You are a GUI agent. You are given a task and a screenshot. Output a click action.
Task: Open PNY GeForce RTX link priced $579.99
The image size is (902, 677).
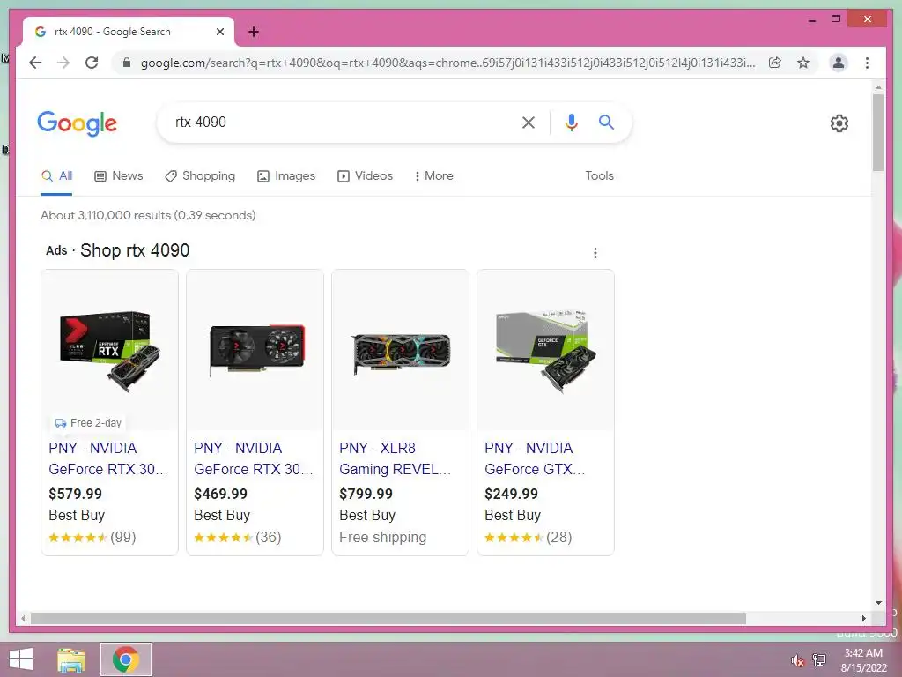(x=108, y=458)
